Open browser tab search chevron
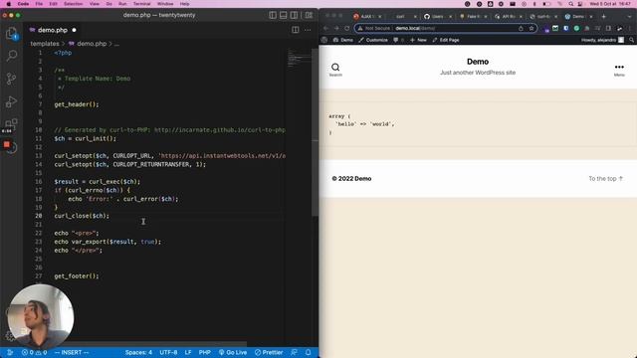This screenshot has height=358, width=637. (x=630, y=17)
